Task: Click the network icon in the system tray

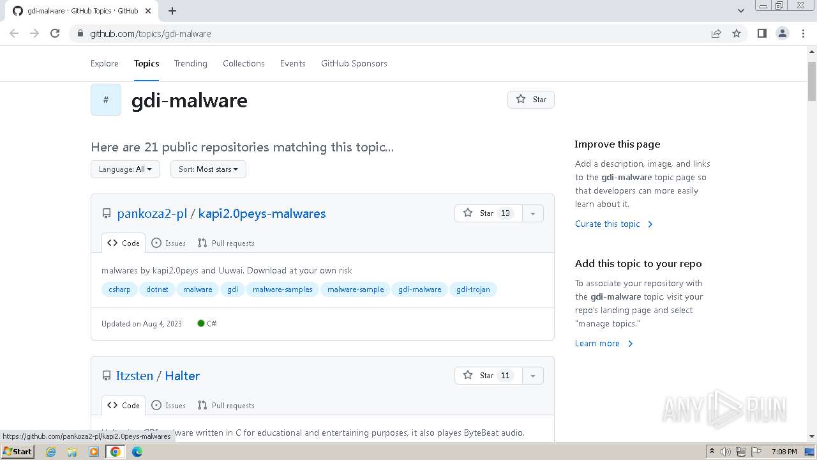Action: tap(740, 452)
